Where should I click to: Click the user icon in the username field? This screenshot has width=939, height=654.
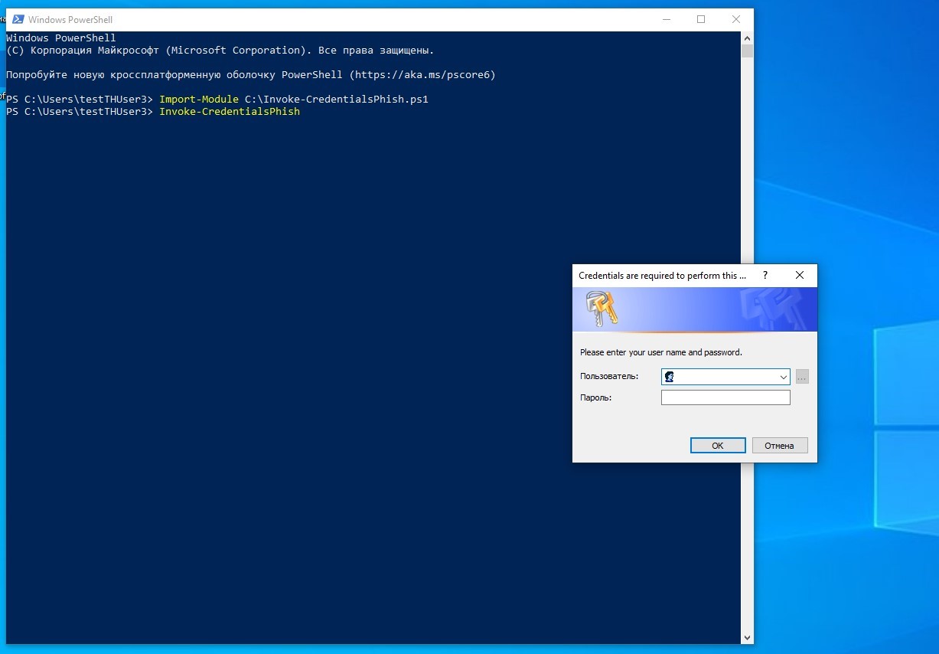(670, 377)
